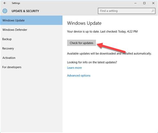Open Advanced options link

pyautogui.click(x=79, y=76)
